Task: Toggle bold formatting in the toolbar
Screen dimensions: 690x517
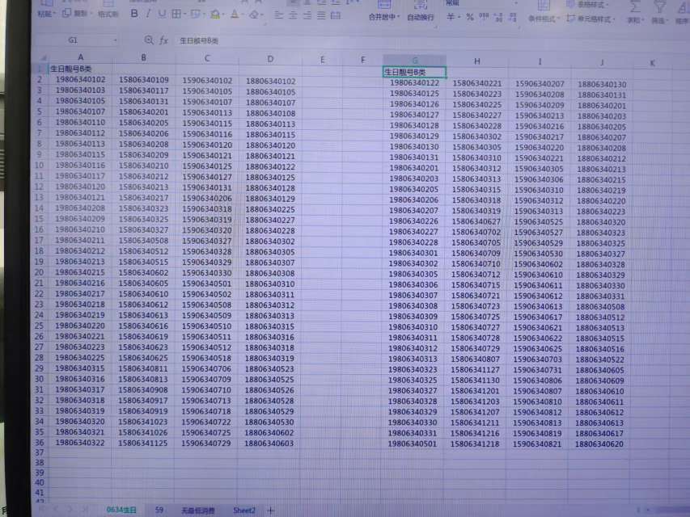Action: click(134, 14)
